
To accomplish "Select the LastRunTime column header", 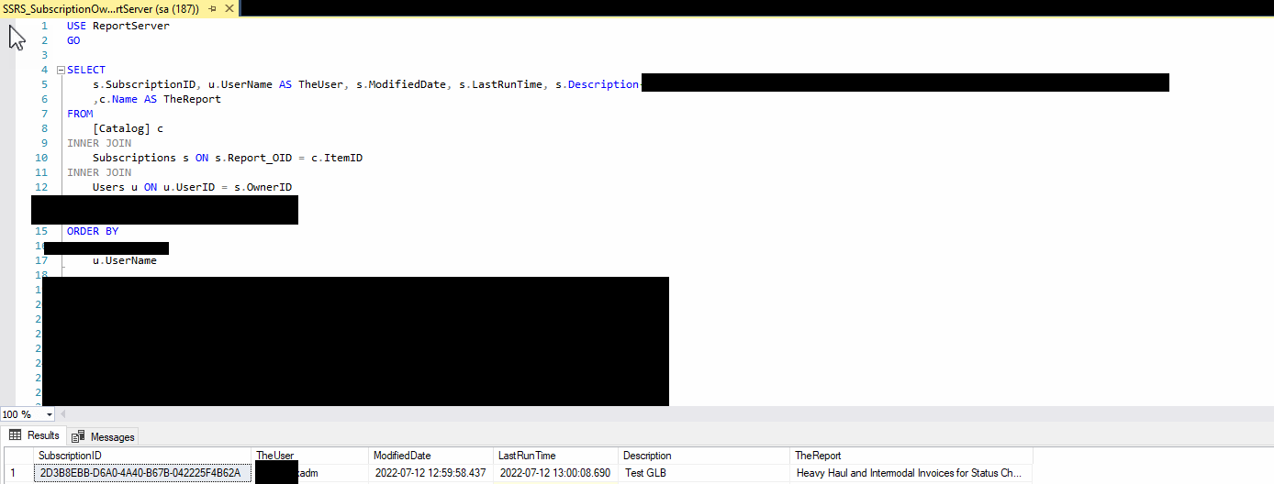I will (555, 456).
